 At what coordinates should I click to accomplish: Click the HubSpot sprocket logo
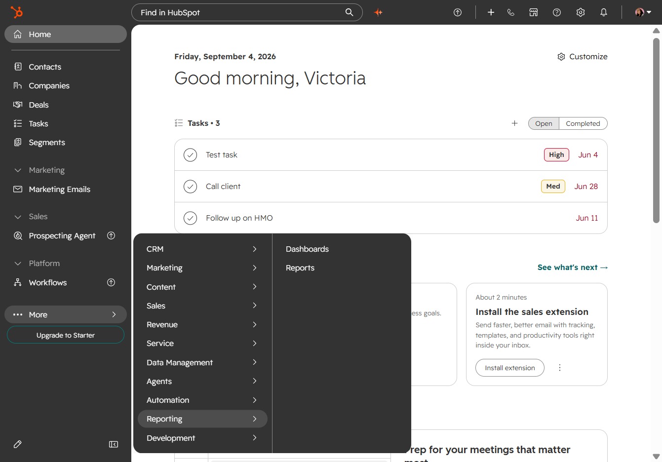17,12
